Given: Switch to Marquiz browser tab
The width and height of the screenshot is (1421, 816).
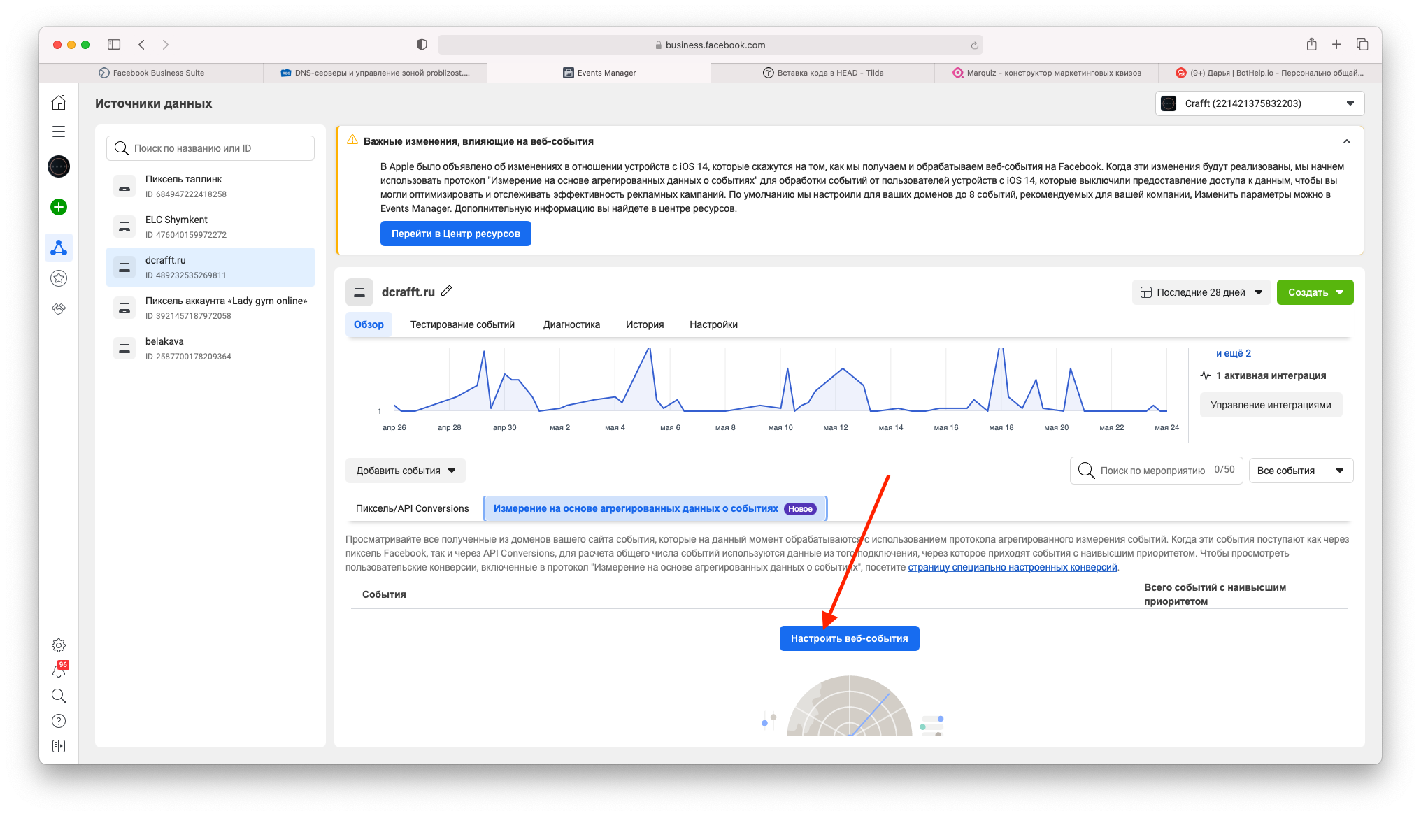Looking at the screenshot, I should (x=1046, y=73).
